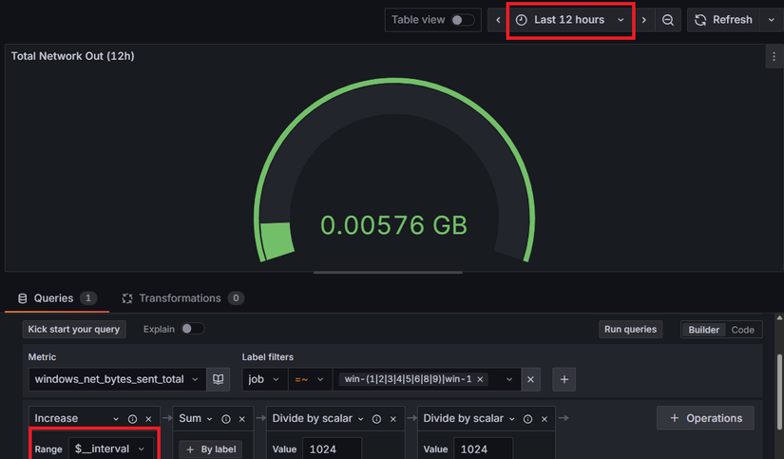This screenshot has width=784, height=459.
Task: Expand the label value dropdown chevron
Action: (509, 379)
